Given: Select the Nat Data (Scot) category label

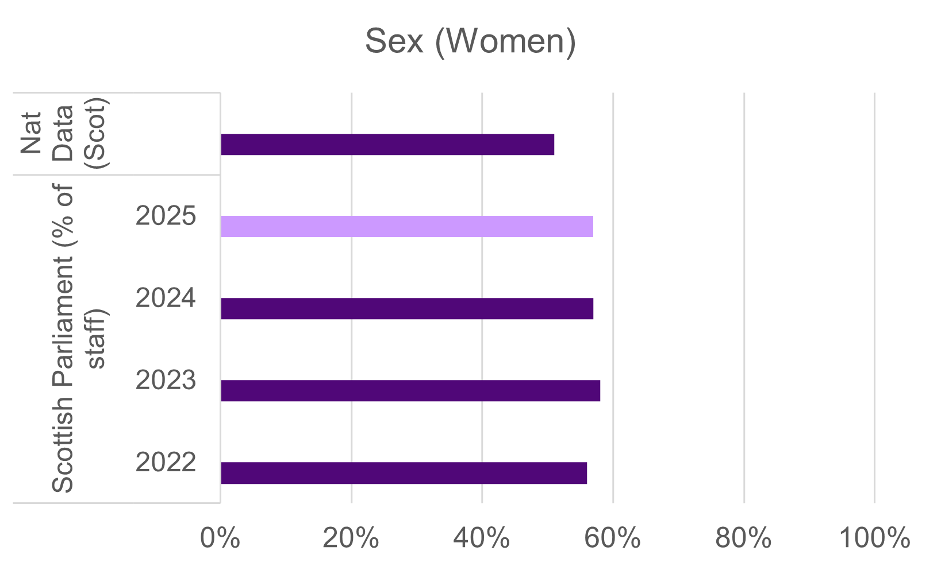Looking at the screenshot, I should click(62, 134).
